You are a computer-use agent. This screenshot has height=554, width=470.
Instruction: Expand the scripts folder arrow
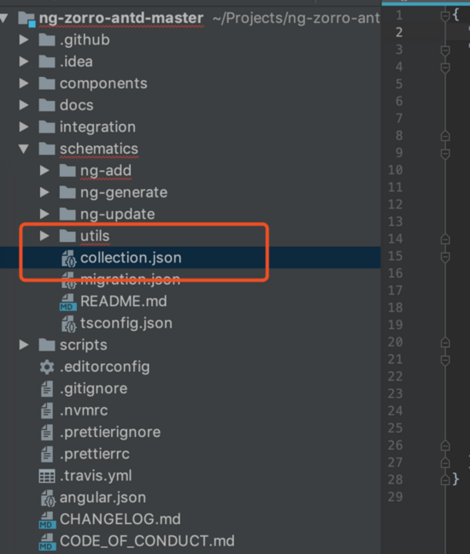pyautogui.click(x=24, y=345)
